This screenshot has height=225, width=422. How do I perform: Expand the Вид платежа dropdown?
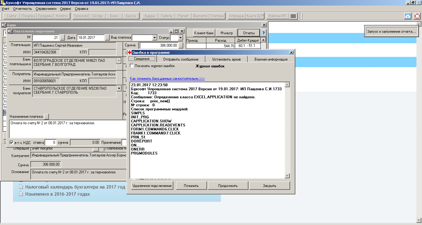point(155,38)
